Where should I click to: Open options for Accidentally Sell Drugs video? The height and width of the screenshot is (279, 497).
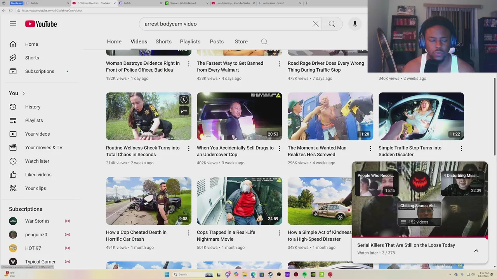280,148
